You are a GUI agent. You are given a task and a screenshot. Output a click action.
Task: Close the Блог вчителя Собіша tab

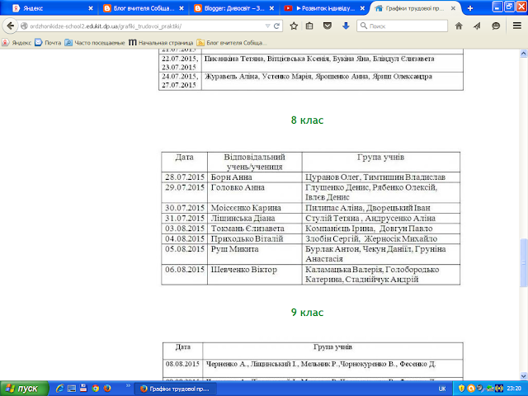[x=181, y=8]
